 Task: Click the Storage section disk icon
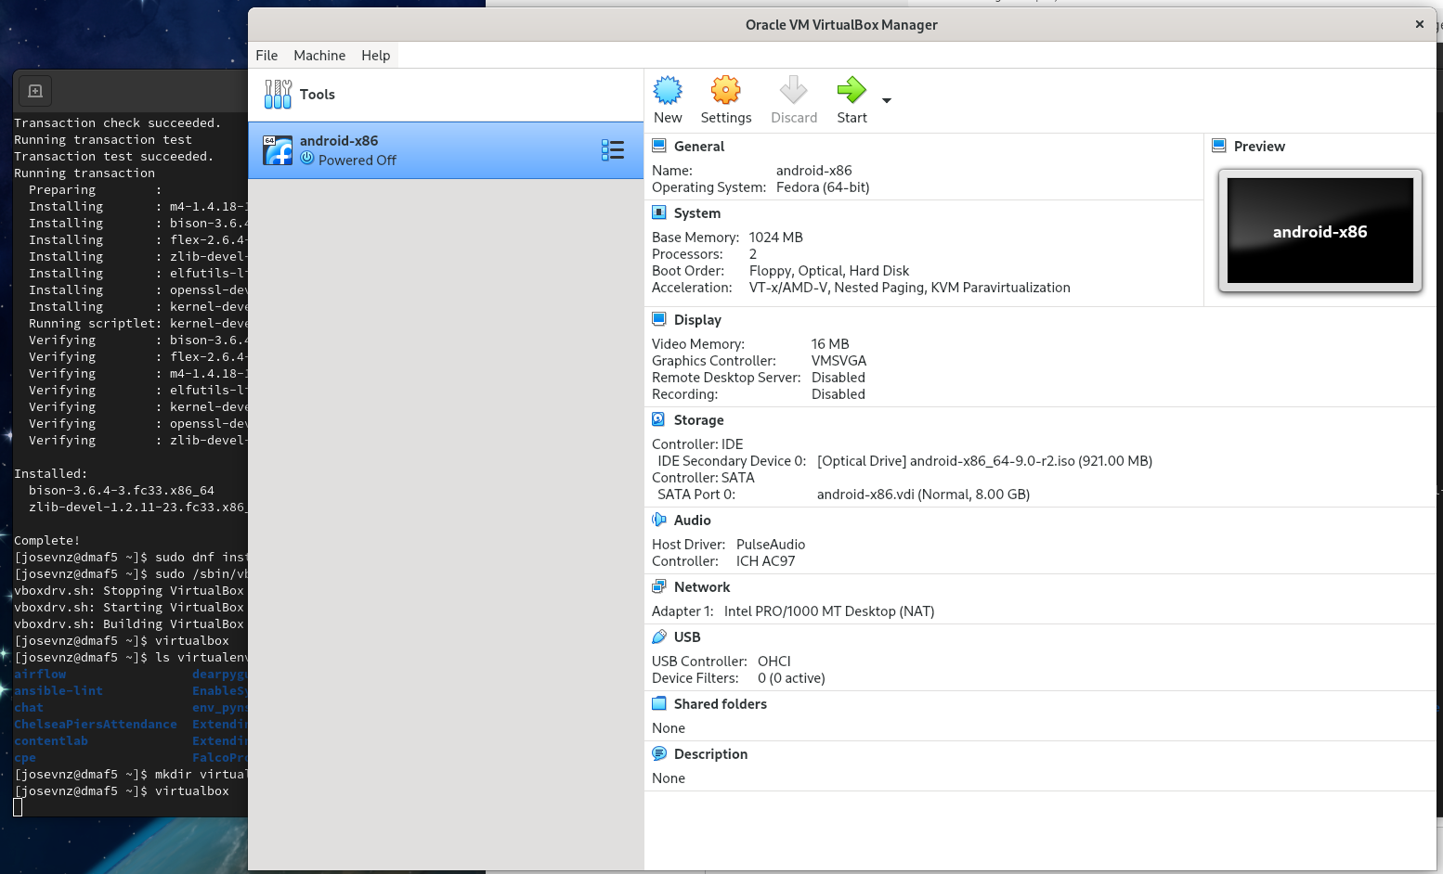[659, 419]
